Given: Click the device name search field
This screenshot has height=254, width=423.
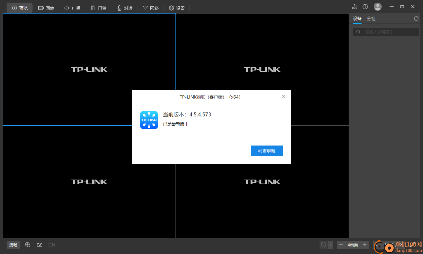Looking at the screenshot, I should point(386,32).
